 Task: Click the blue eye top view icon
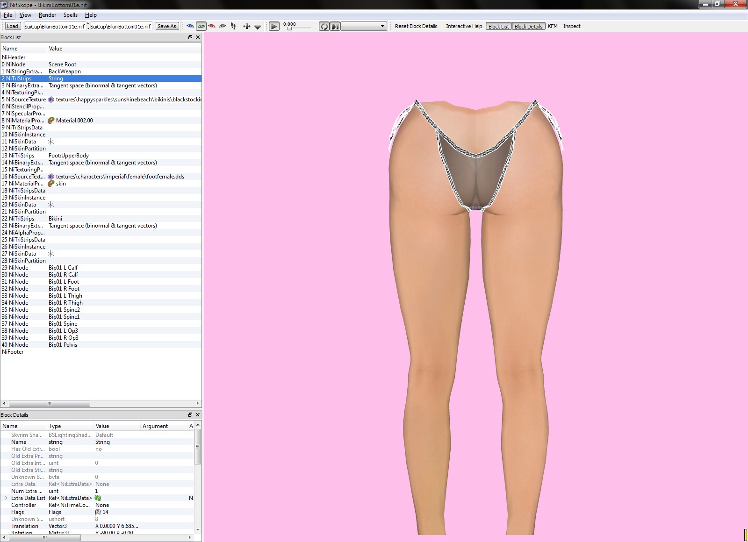point(190,26)
